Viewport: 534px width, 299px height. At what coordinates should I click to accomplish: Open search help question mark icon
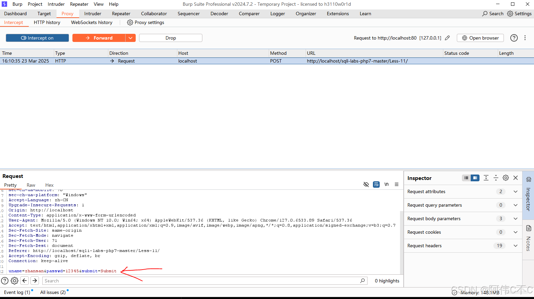(5, 281)
